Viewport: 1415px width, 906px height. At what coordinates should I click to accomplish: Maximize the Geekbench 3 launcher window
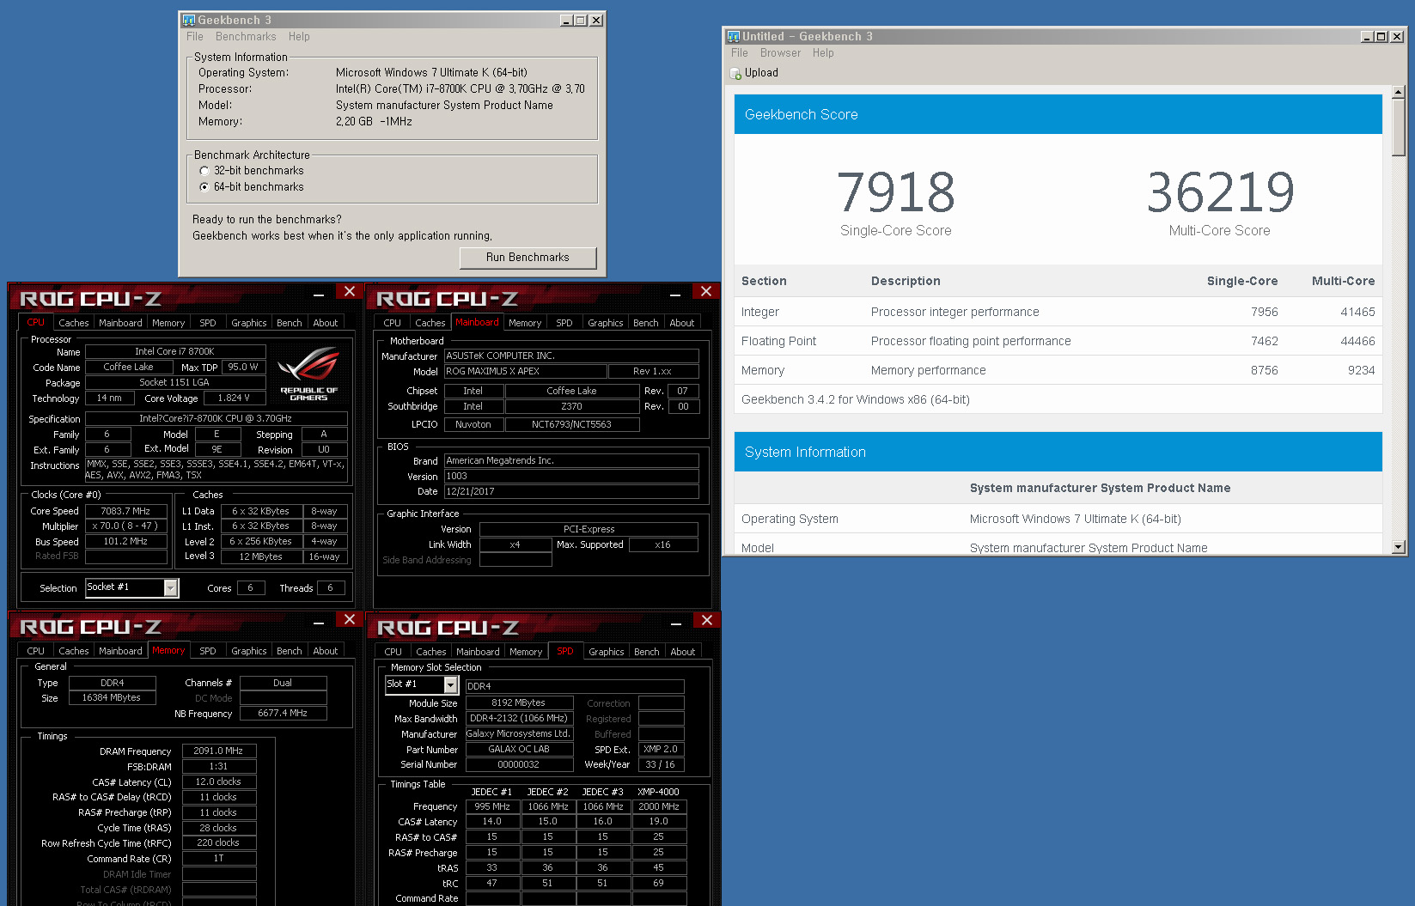[581, 21]
